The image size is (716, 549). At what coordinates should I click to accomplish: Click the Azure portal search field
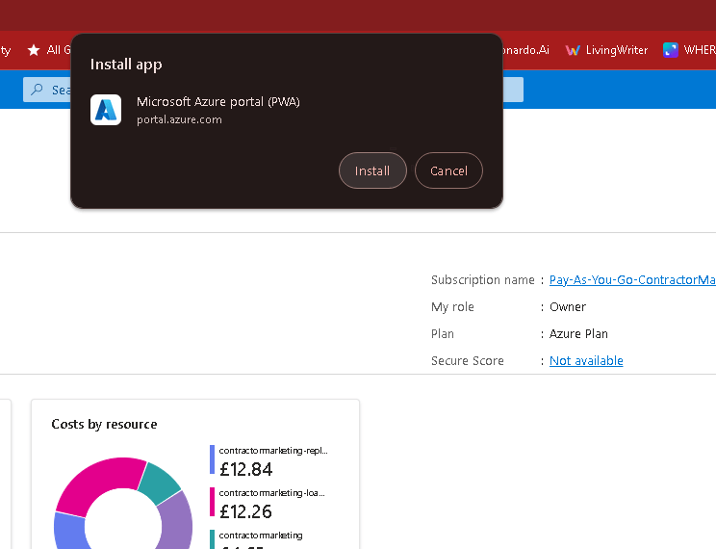[x=273, y=90]
